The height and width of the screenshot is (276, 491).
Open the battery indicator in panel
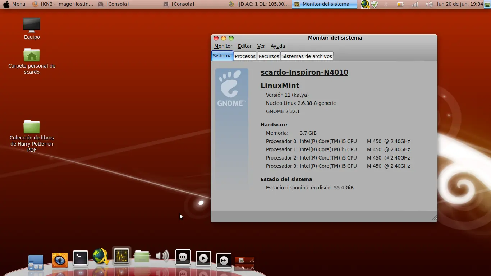pos(400,4)
